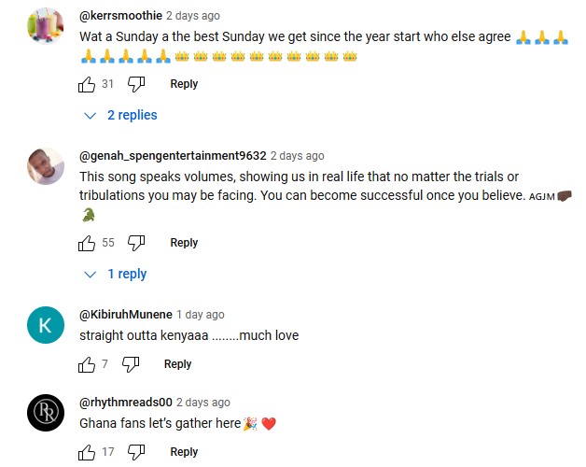
Task: Like the 'Ghana fans let's gather here' comment
Action: pos(87,452)
